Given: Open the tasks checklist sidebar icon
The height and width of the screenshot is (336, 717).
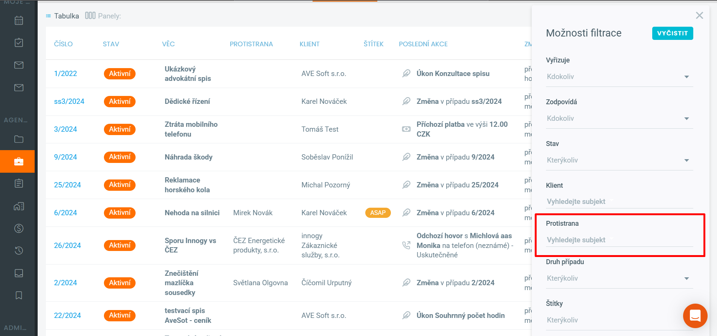Looking at the screenshot, I should 19,43.
